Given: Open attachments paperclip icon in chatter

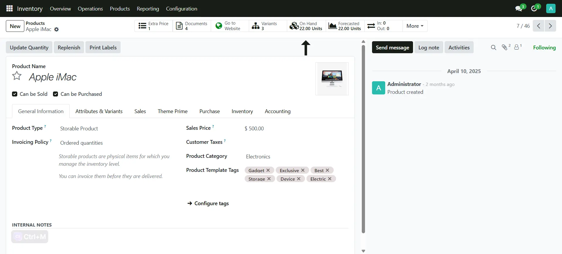Looking at the screenshot, I should (505, 47).
